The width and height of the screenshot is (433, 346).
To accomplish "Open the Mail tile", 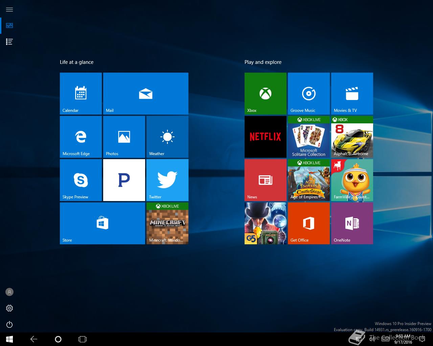I will pos(146,94).
